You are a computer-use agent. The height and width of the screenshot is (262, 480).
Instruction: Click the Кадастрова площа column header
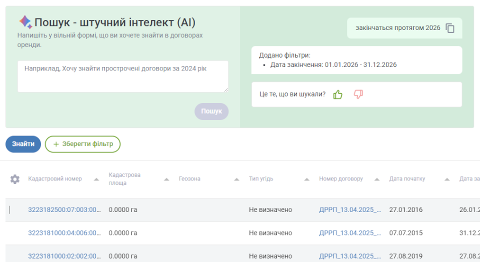124,178
